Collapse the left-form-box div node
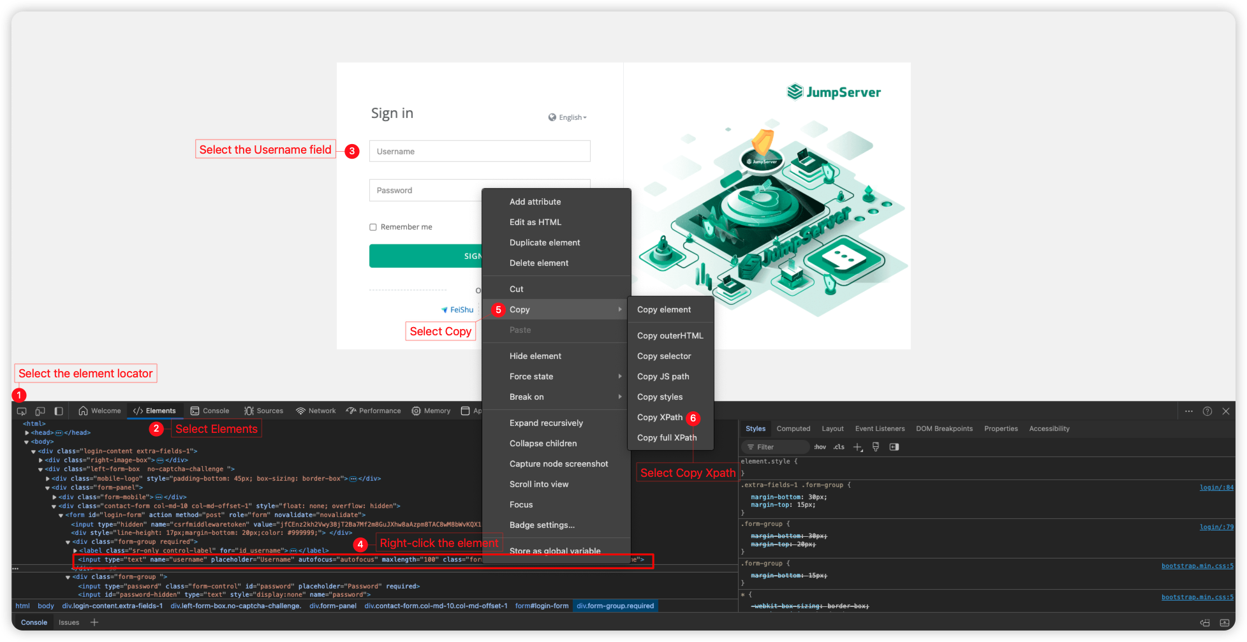 click(x=41, y=469)
